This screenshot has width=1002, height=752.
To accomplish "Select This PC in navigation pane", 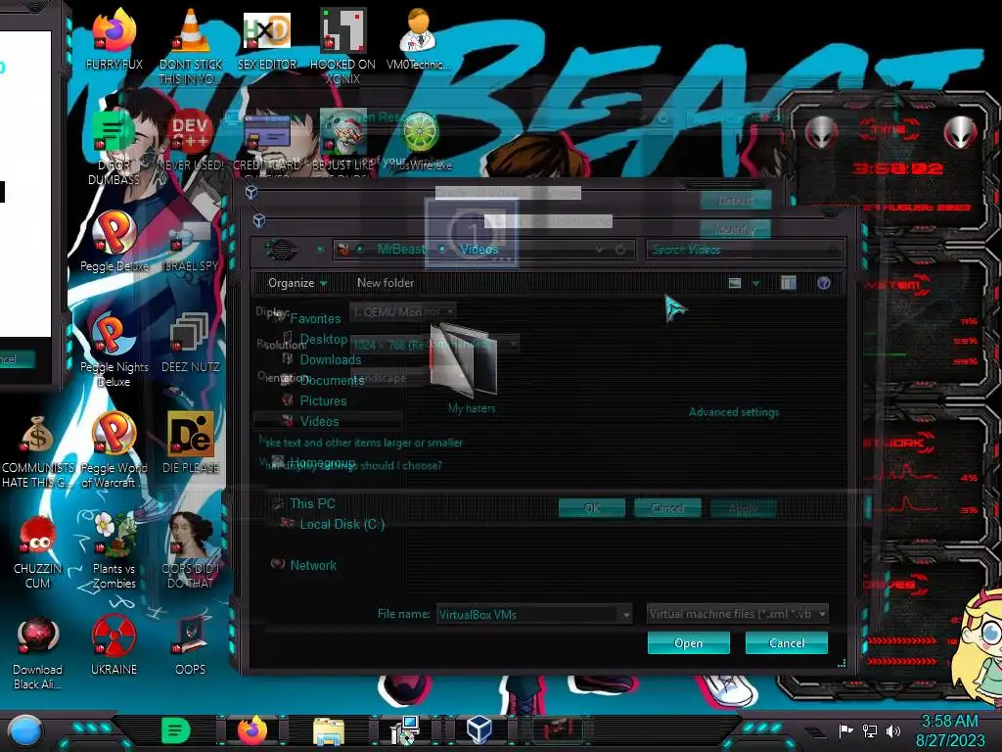I will pyautogui.click(x=312, y=503).
